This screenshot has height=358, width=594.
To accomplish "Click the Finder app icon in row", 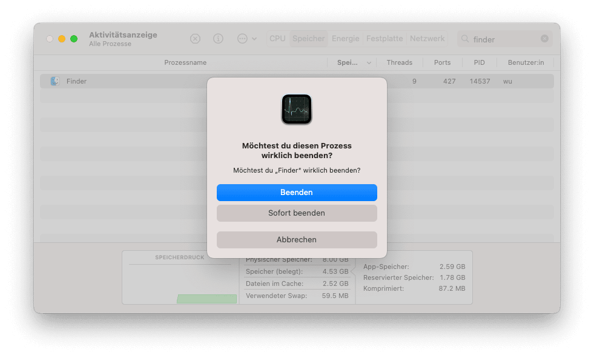I will point(55,81).
